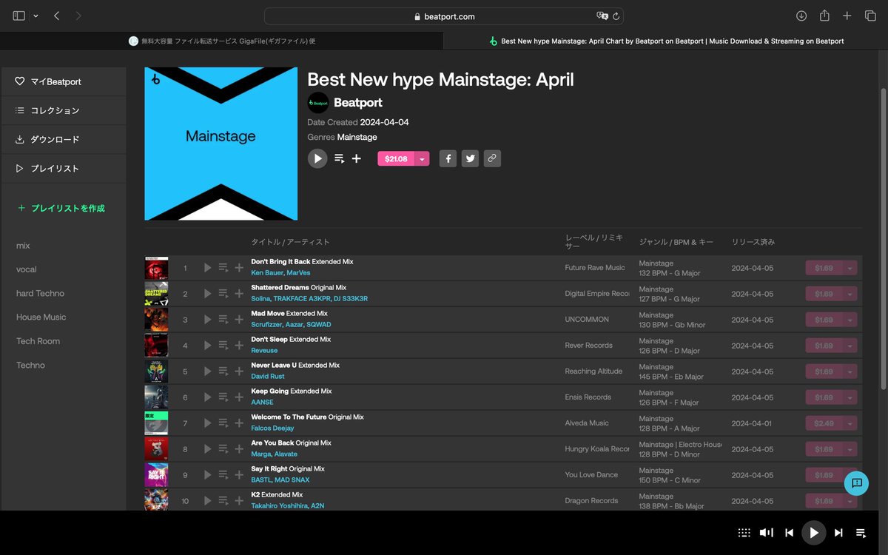Viewport: 888px width, 555px height.
Task: Open プレイリスト in the sidebar
Action: tap(64, 168)
